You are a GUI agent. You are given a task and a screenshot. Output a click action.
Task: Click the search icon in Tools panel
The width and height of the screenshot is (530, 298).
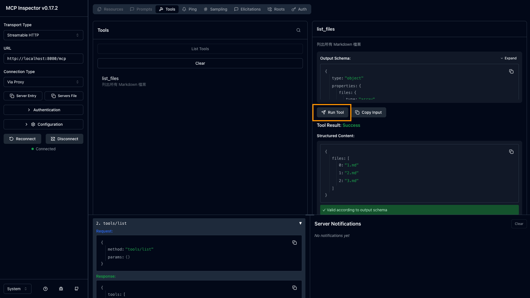tap(298, 30)
